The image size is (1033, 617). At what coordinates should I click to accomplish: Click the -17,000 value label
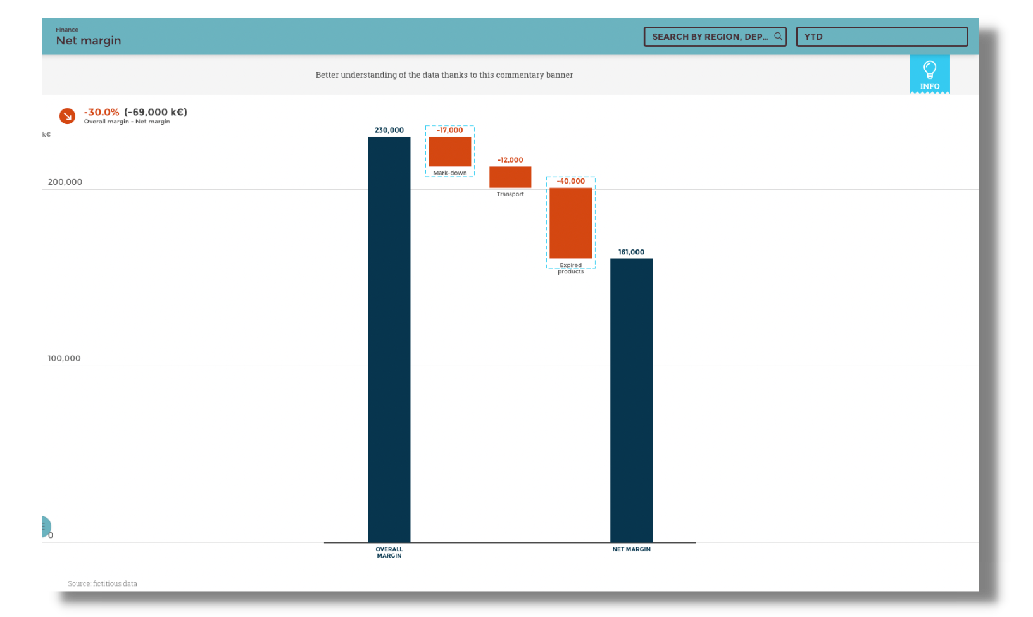[449, 130]
